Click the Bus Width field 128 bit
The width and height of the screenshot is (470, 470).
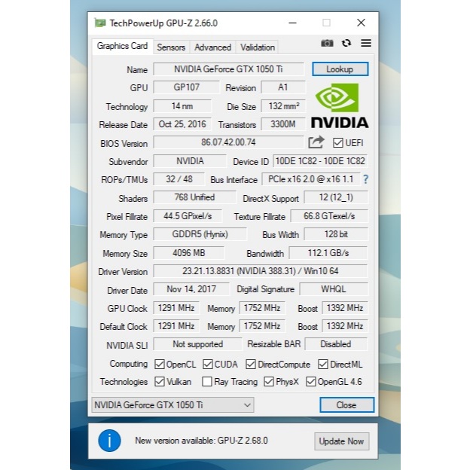336,234
